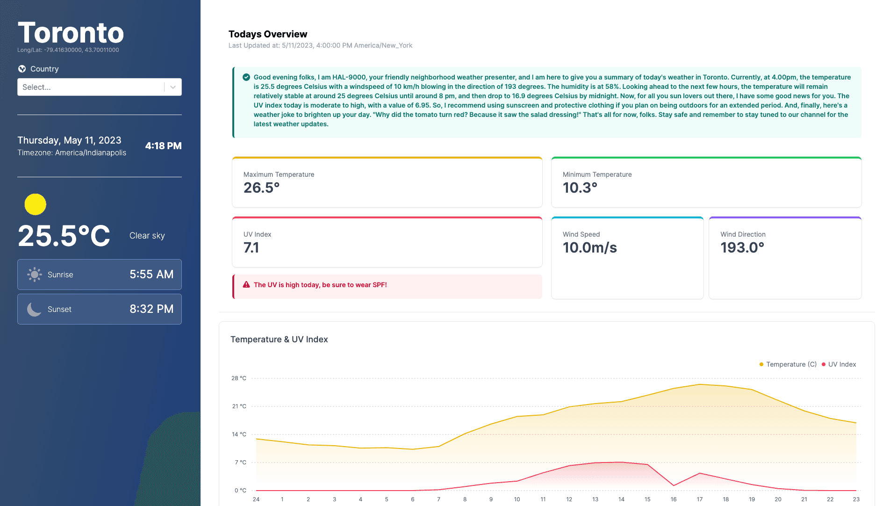Click hour 24 on chart x-axis

coord(256,499)
